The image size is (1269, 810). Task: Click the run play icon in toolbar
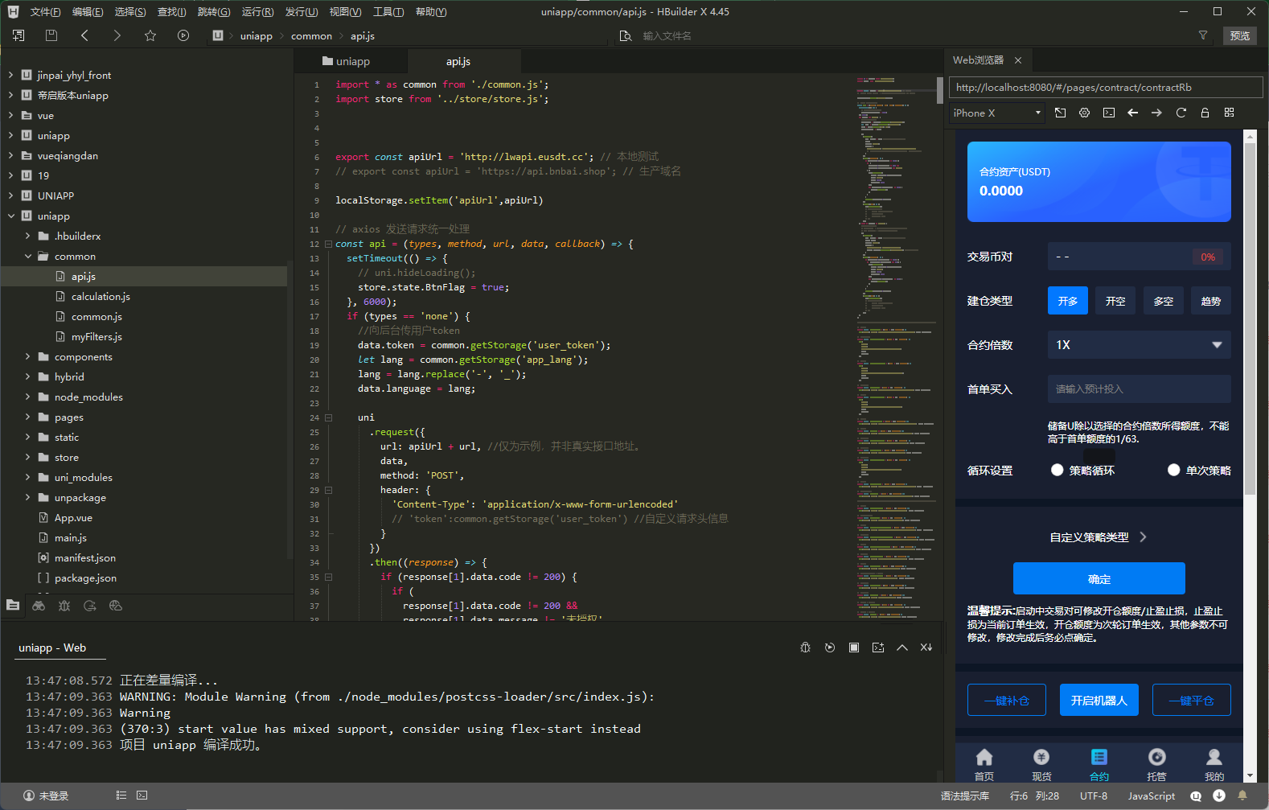(183, 35)
